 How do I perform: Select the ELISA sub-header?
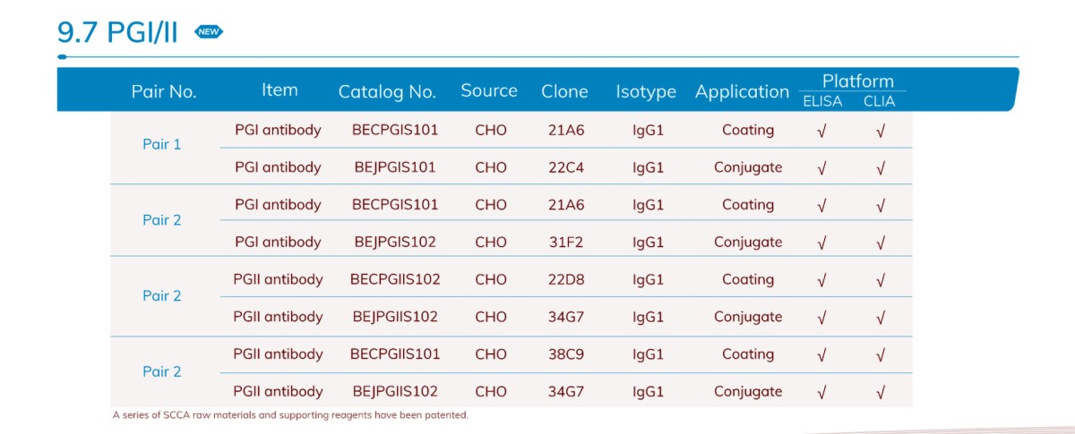[822, 101]
